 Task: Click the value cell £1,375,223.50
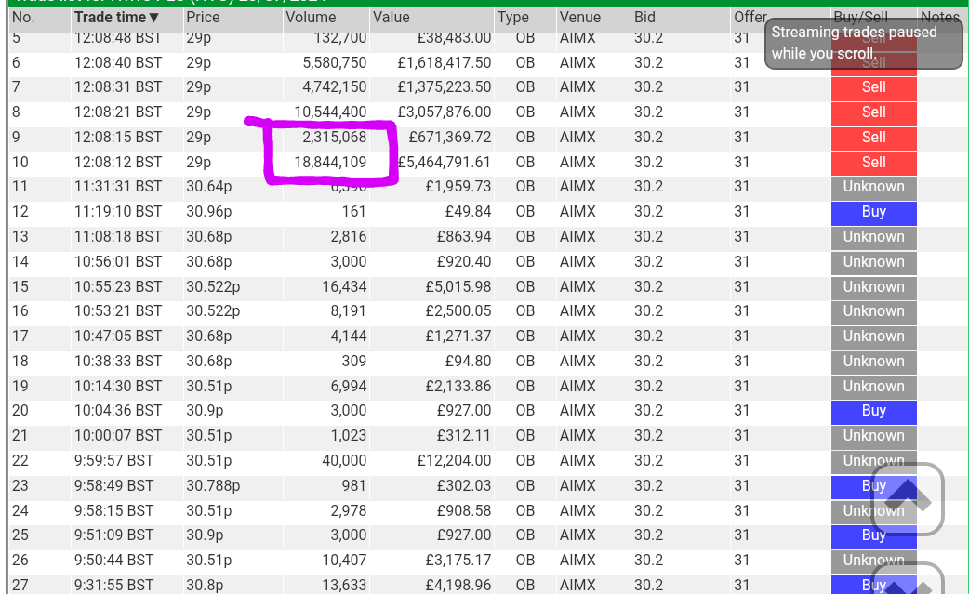click(445, 87)
